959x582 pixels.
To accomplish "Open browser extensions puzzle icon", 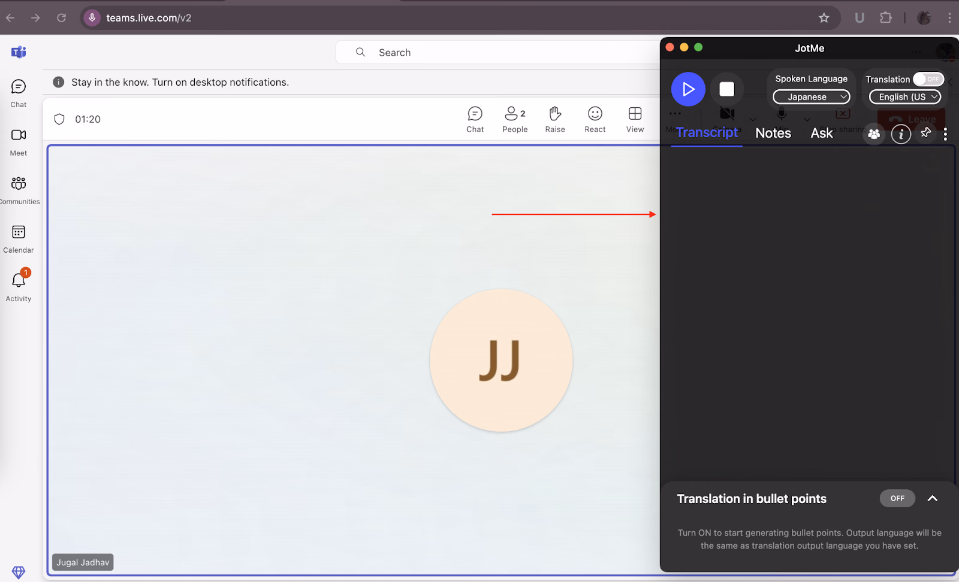I will coord(886,18).
